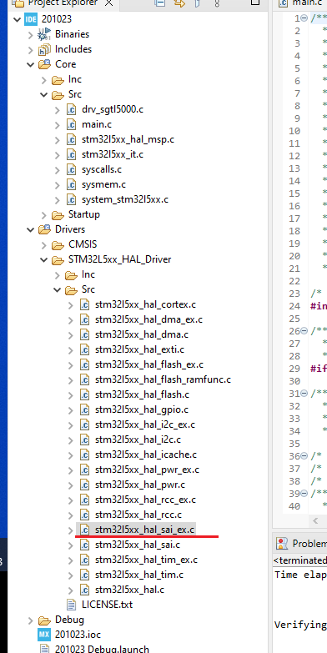Click the Includes icon in the project tree

pyautogui.click(x=44, y=49)
